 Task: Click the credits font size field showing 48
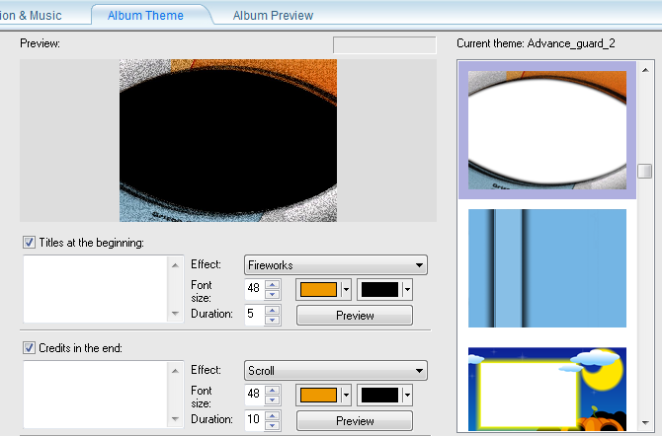pos(255,395)
